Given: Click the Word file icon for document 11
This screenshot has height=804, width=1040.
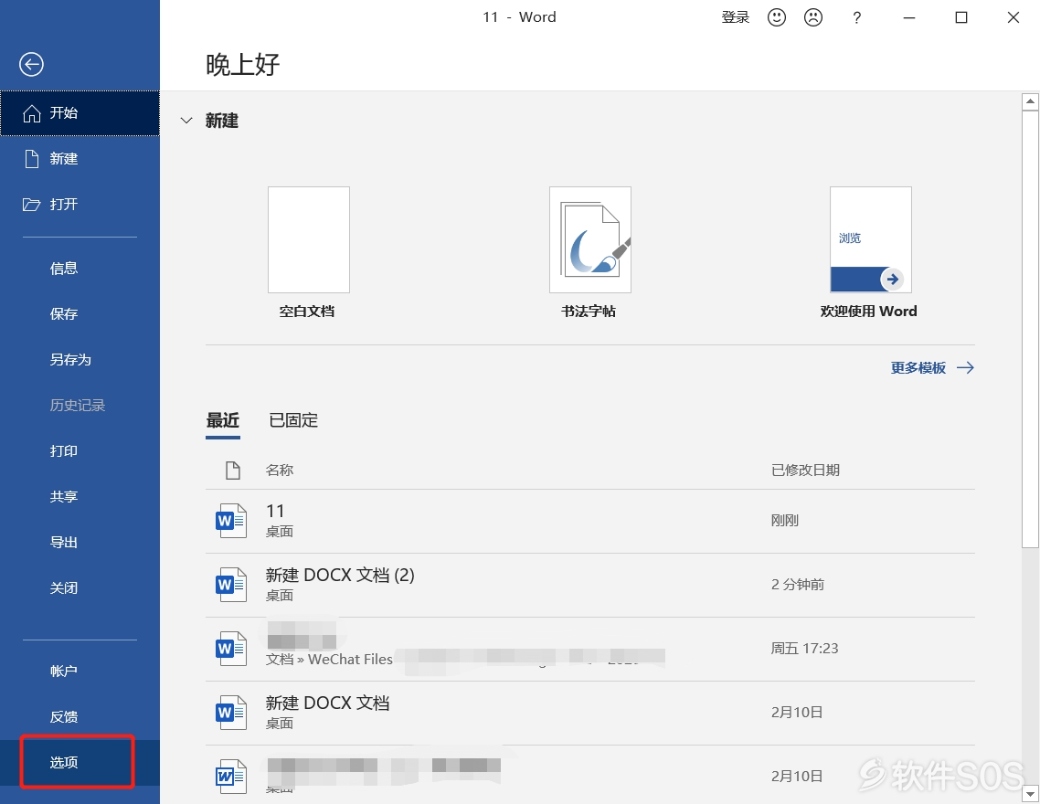Looking at the screenshot, I should tap(231, 521).
